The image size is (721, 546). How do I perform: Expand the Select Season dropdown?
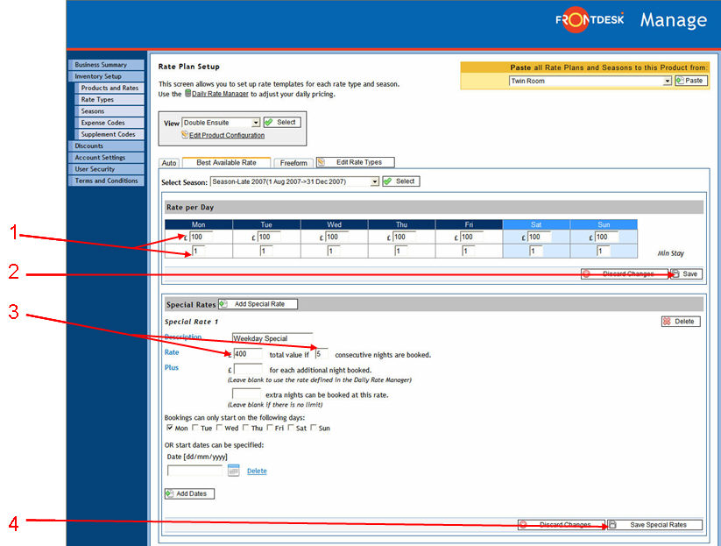[374, 181]
